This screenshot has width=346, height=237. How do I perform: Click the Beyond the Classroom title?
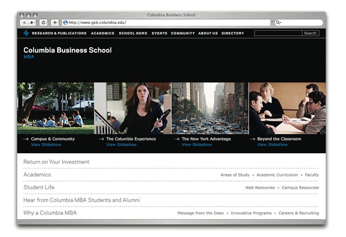coord(279,139)
